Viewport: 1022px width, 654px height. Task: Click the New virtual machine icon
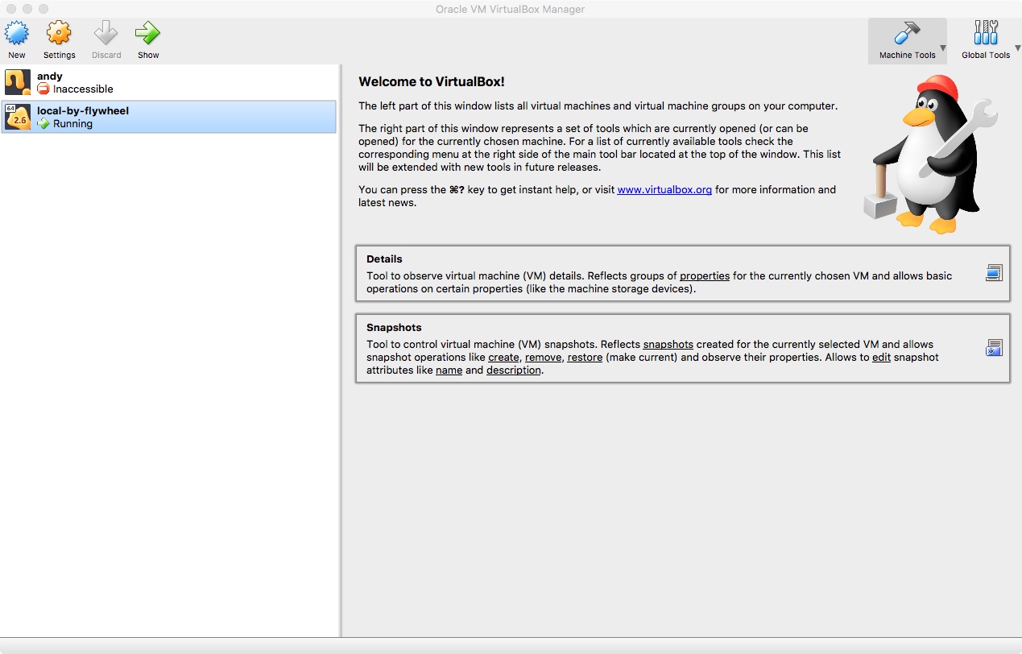(17, 34)
